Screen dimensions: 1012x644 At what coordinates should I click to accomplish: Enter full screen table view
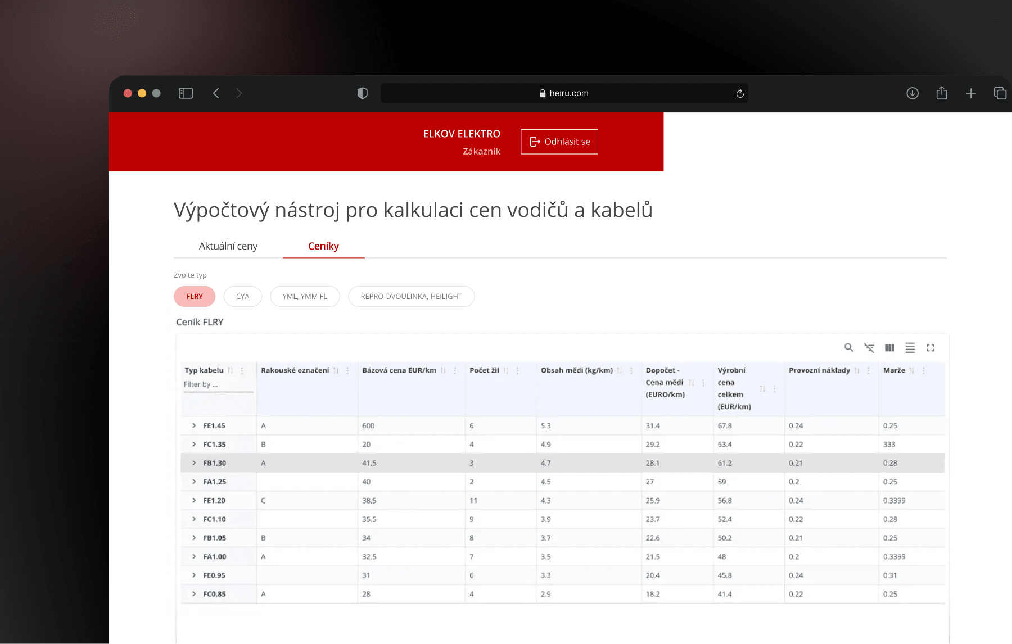tap(930, 348)
